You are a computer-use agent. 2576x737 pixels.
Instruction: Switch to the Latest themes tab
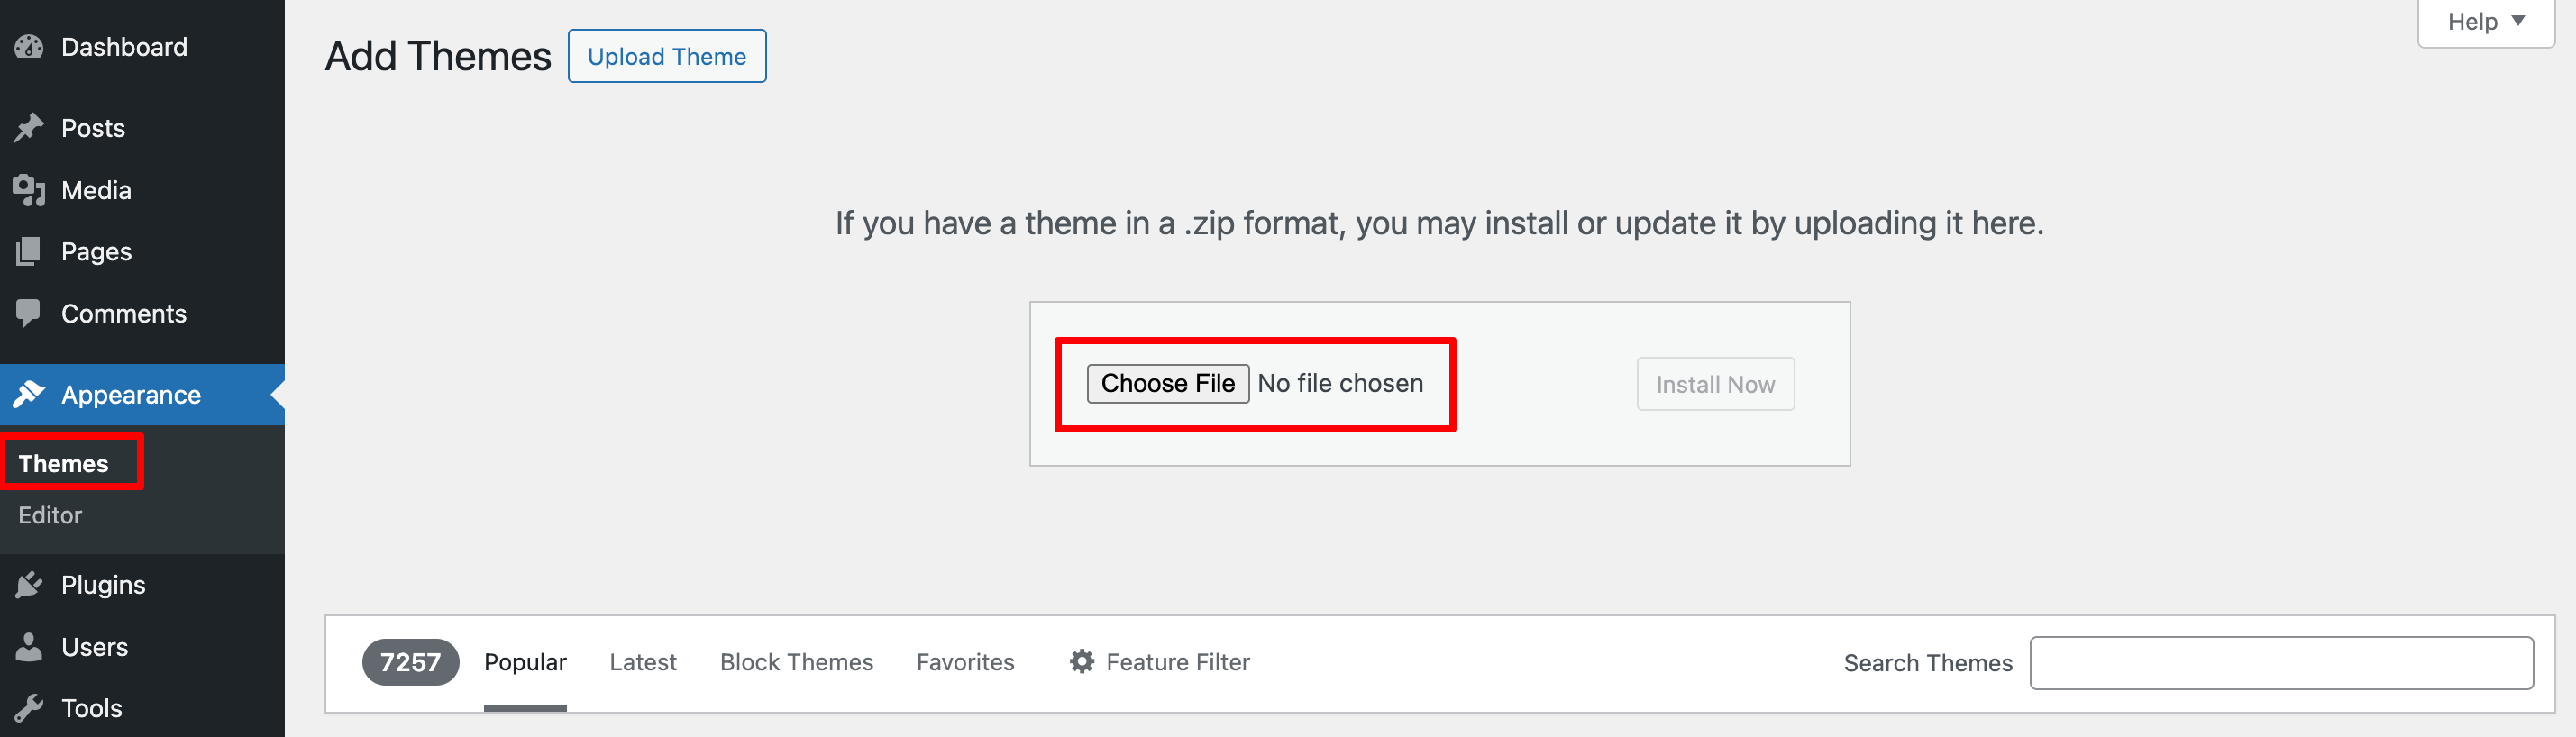(x=643, y=662)
